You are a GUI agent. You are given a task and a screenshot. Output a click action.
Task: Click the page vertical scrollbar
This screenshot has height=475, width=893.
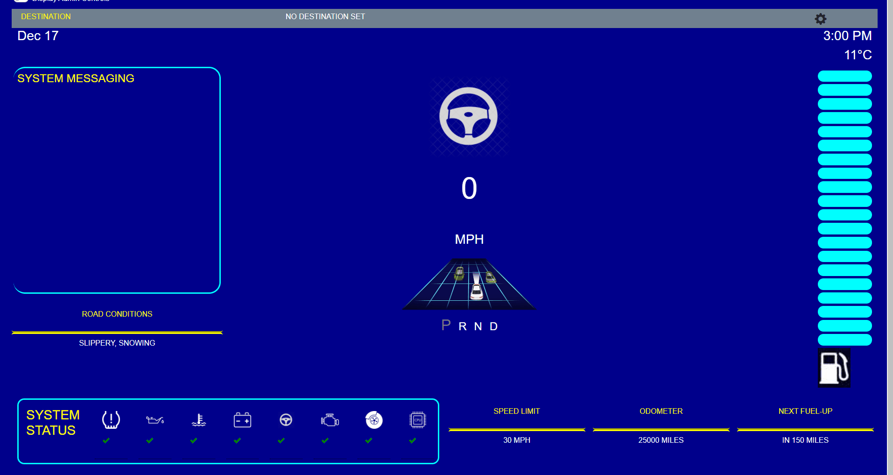click(890, 237)
